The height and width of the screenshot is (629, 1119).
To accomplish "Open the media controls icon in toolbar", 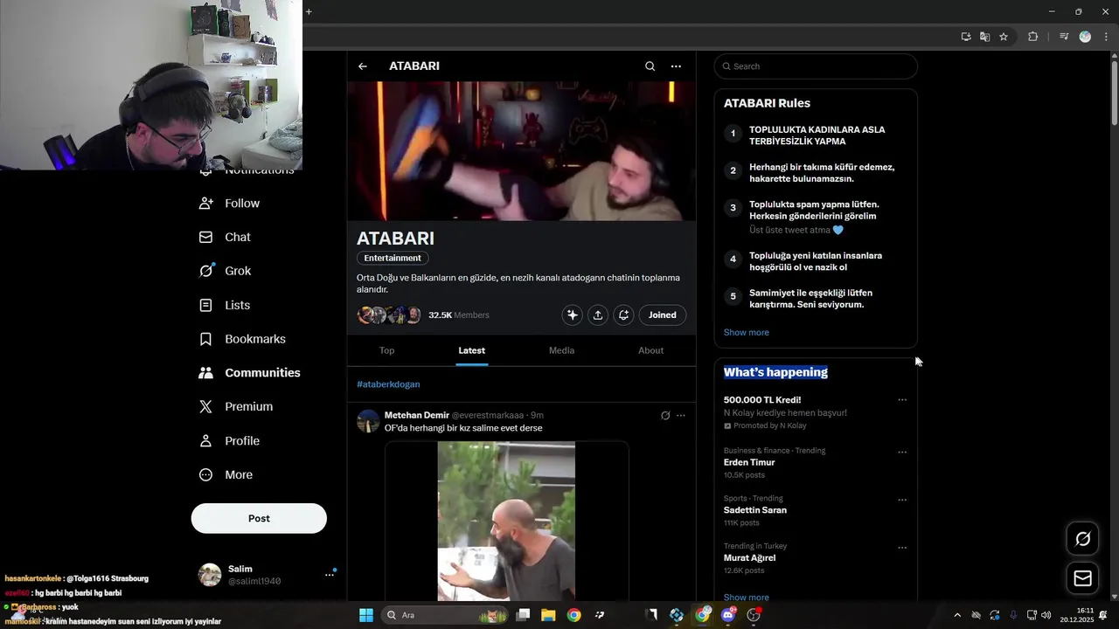I will [x=1064, y=37].
